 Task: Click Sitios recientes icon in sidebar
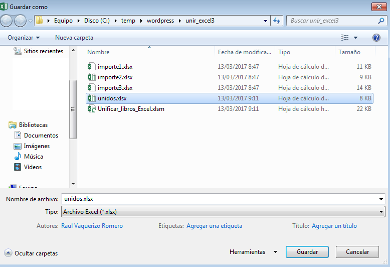coord(18,51)
